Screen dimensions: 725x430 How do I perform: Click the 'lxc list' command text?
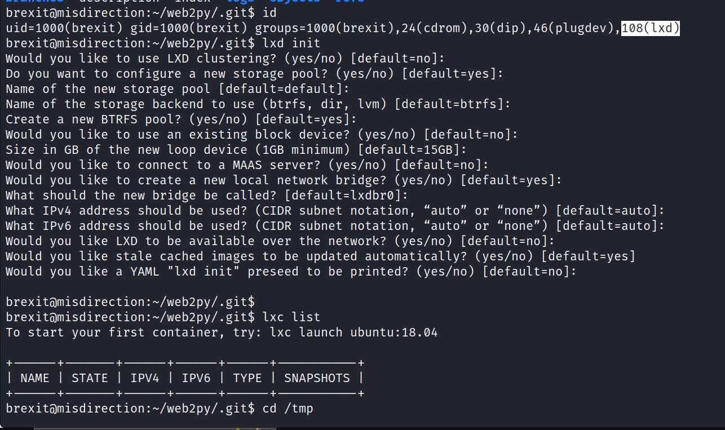coord(291,317)
